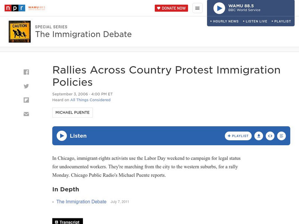Share the article on Twitter
Screen dimensions: 299x224
tap(27, 86)
